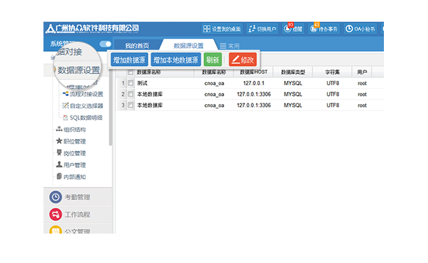This screenshot has height=263, width=428.
Task: Click the red 修改 edit button
Action: coord(243,60)
